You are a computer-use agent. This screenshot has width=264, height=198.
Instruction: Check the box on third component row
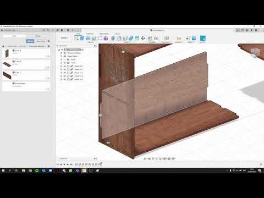(x=68, y=73)
